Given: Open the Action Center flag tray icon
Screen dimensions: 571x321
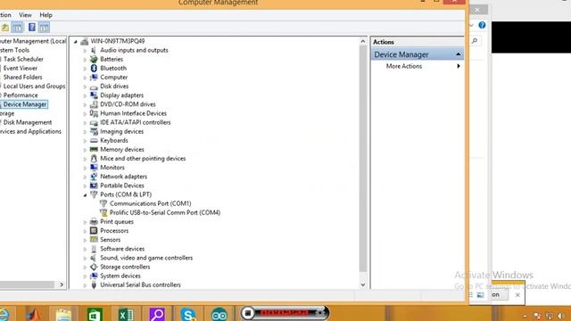Looking at the screenshot, I should click(537, 316).
